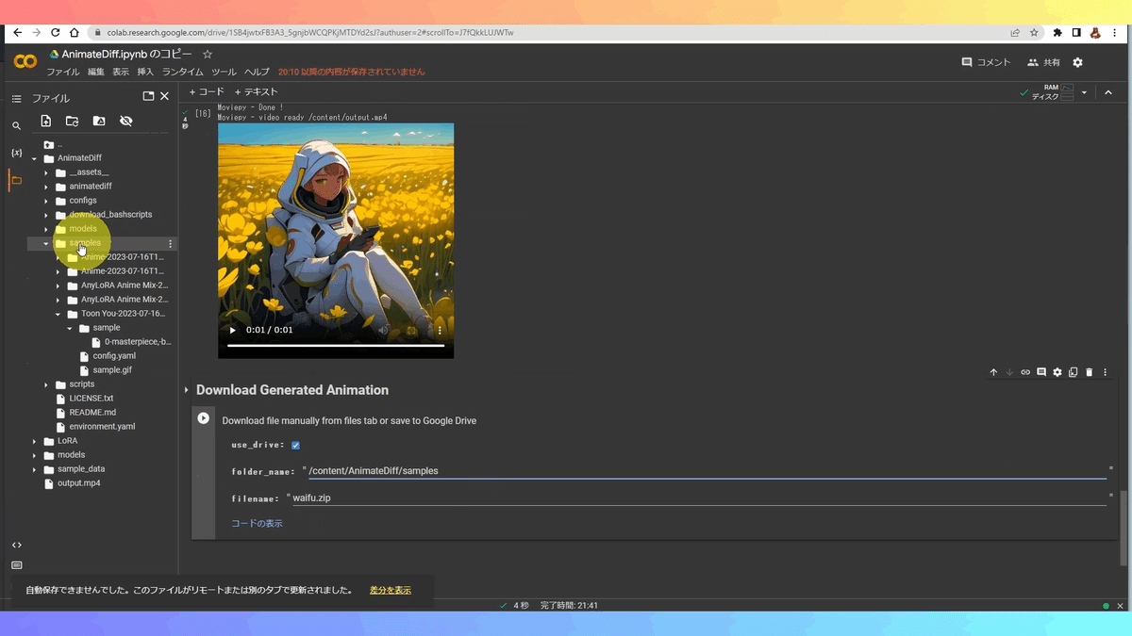Open the 表示 menu

point(121,72)
